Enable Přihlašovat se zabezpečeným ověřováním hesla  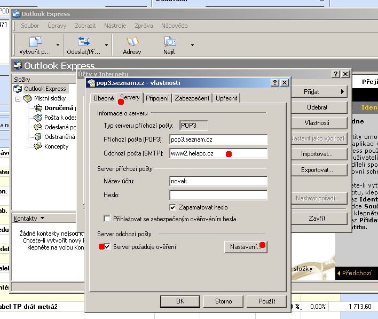[x=107, y=219]
